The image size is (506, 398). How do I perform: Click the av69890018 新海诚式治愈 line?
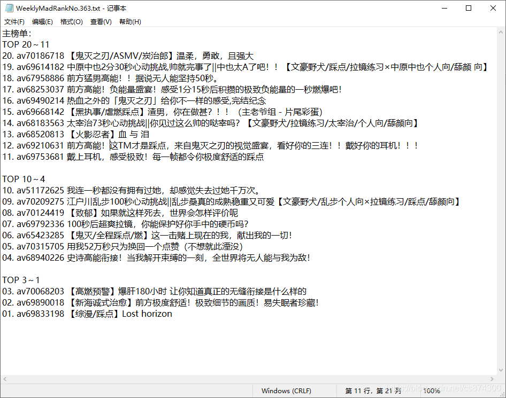tap(160, 302)
